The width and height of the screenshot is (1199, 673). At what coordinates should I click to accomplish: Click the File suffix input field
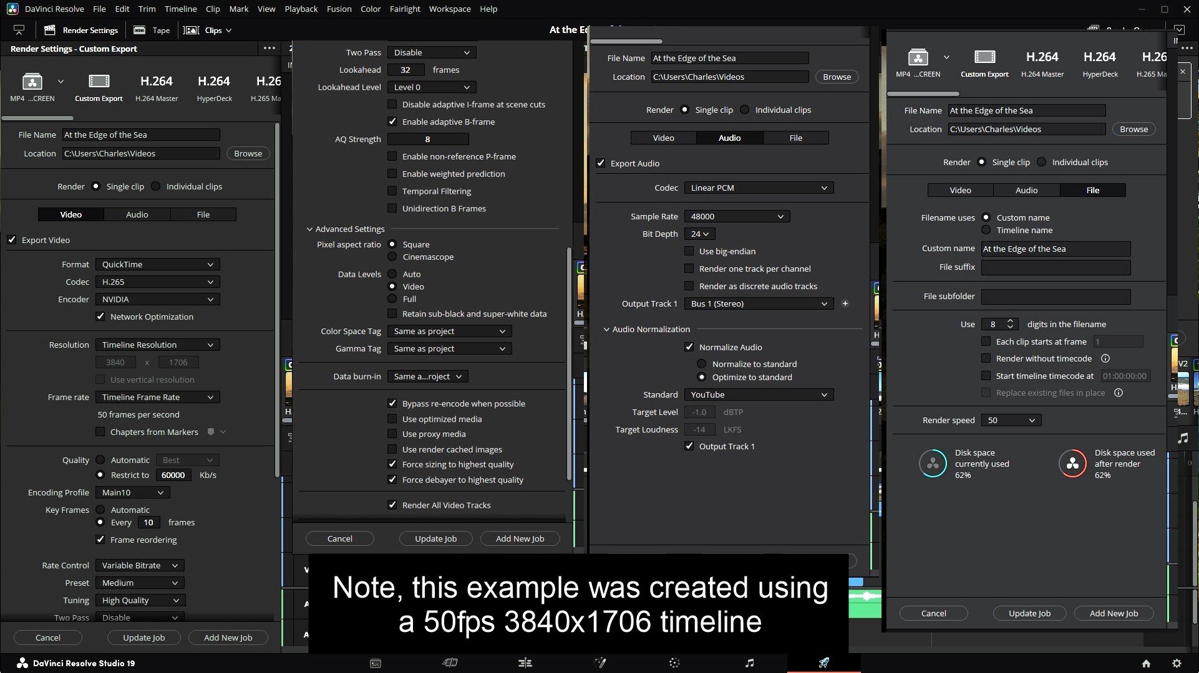click(x=1056, y=267)
